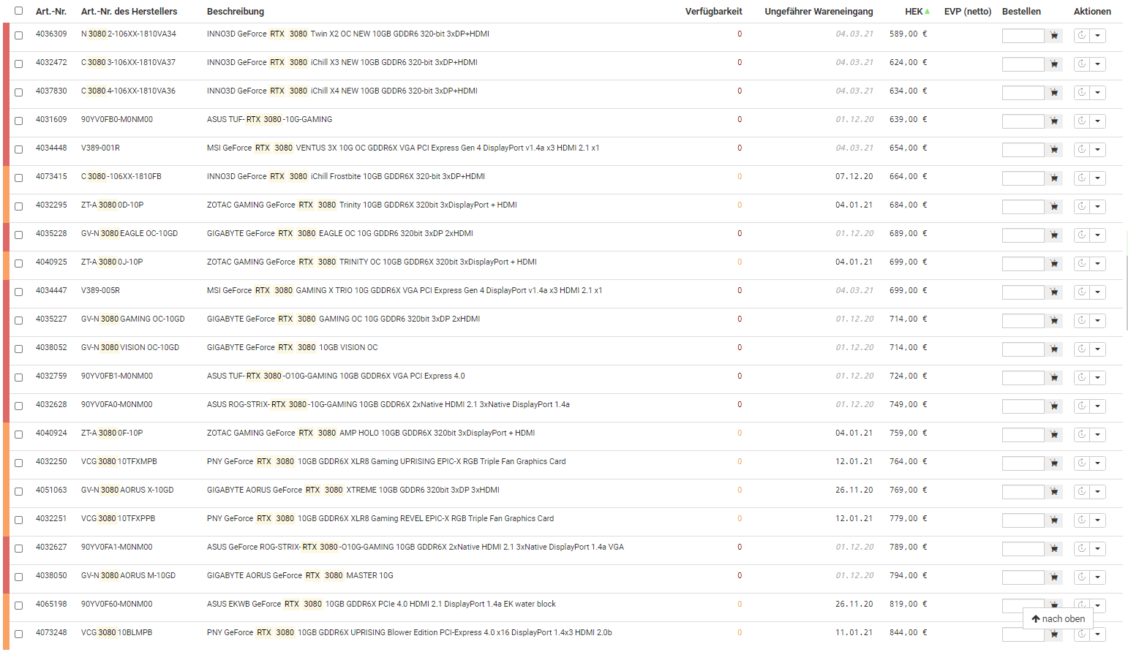
Task: Select checkbox for article 4032295
Action: click(19, 206)
